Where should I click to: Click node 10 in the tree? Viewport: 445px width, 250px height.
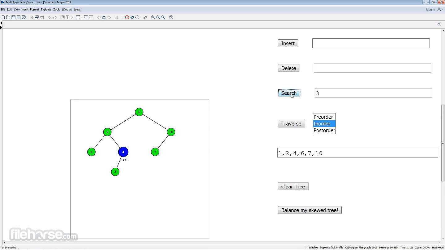(x=171, y=132)
